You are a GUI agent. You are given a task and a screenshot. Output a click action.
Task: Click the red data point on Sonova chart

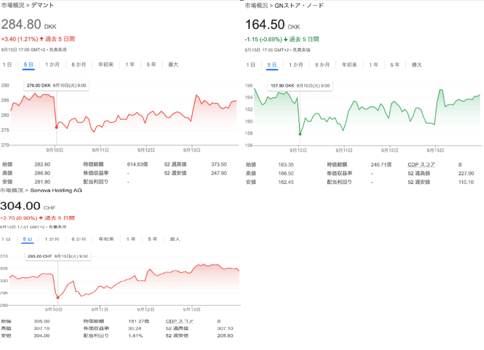pos(58,298)
